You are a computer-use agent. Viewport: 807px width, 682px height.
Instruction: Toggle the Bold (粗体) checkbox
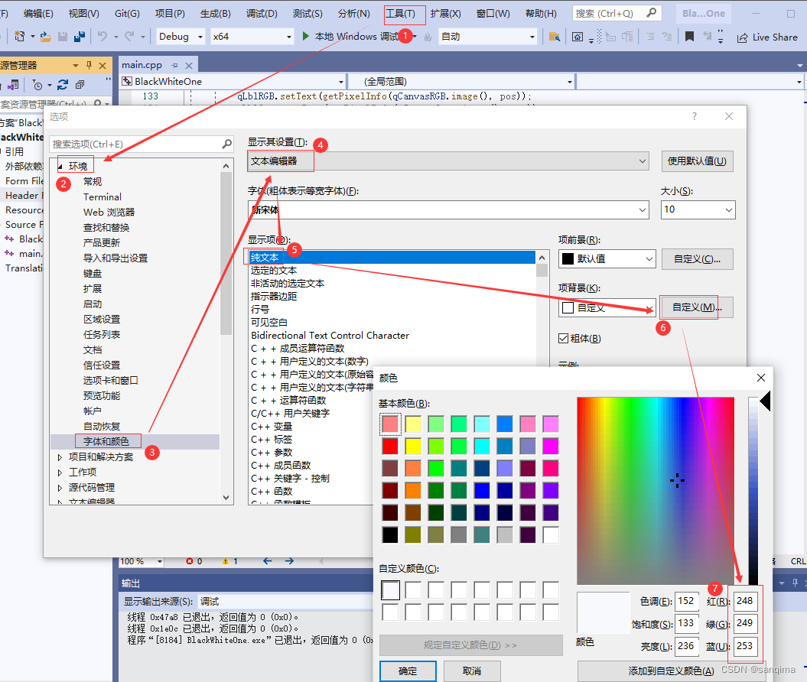[564, 338]
